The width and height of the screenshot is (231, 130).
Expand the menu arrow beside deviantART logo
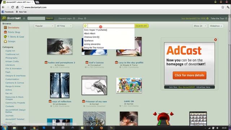point(24,18)
